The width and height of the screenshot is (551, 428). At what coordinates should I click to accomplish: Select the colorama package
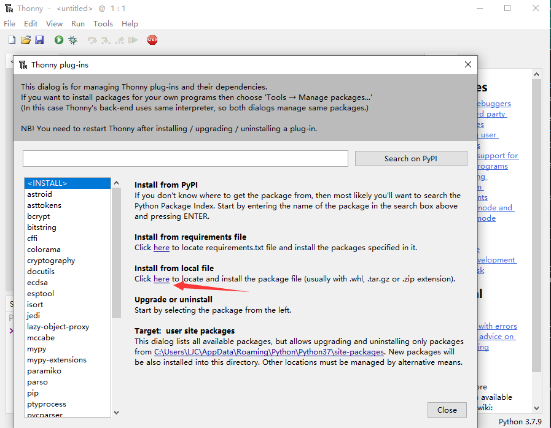(x=68, y=250)
